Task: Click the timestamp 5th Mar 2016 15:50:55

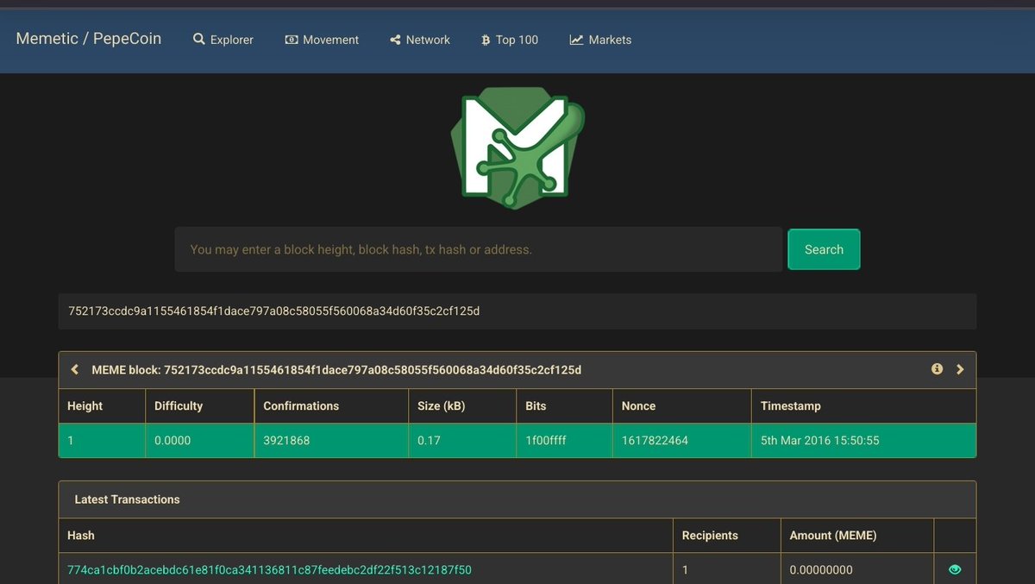Action: [x=820, y=440]
